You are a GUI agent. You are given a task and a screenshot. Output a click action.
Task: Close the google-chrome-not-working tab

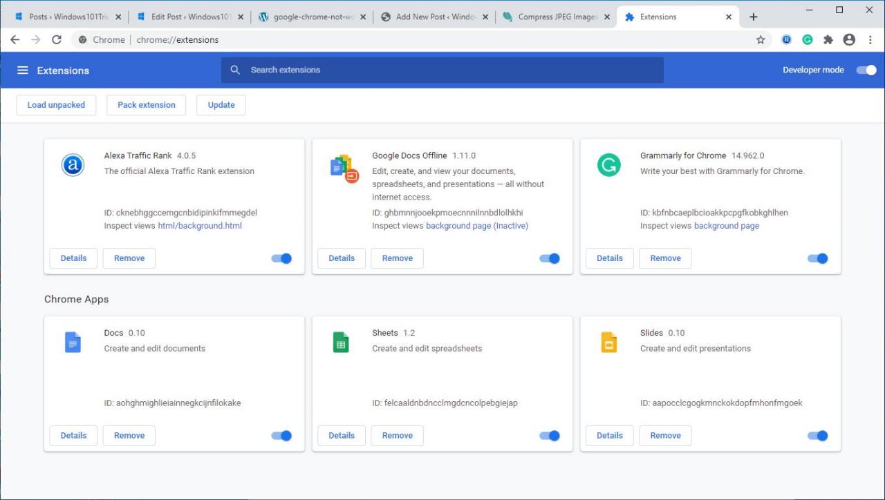[363, 17]
